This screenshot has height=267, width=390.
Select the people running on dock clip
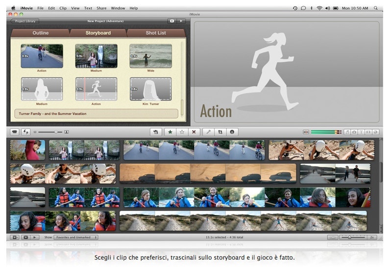click(335, 174)
